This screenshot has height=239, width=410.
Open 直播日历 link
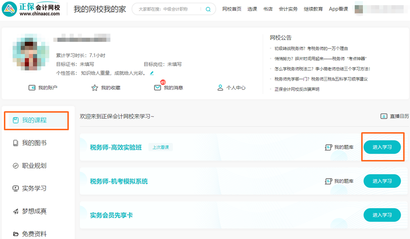(x=399, y=116)
